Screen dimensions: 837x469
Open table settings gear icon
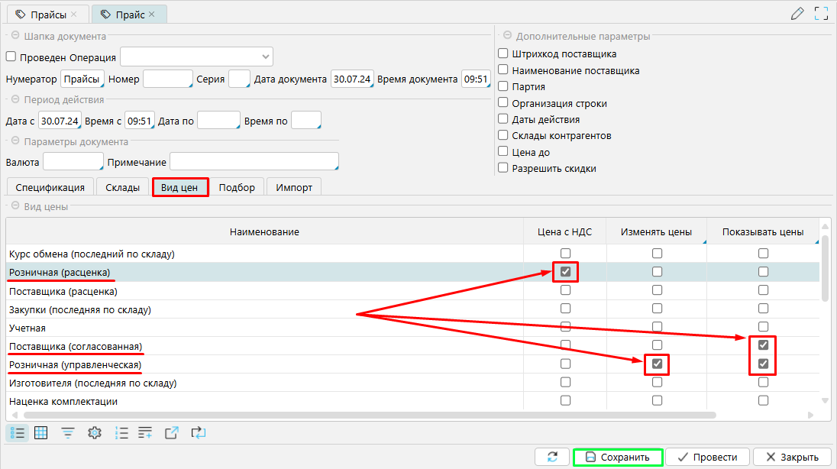coord(95,432)
